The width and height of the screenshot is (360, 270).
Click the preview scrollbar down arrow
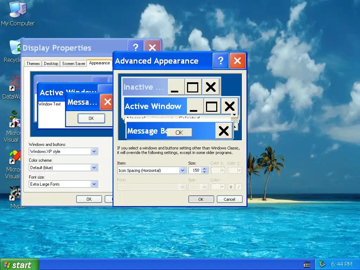point(234,115)
